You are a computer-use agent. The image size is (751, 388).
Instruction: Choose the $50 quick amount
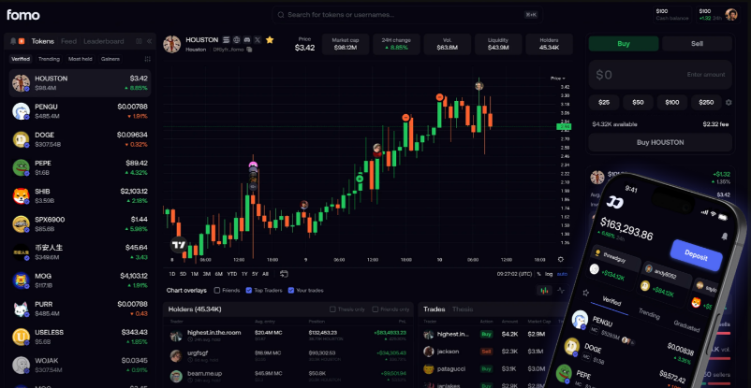click(638, 103)
